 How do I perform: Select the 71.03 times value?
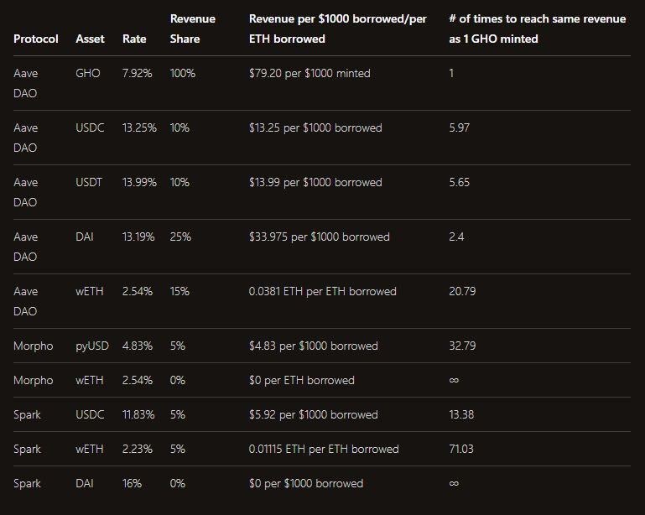coord(461,450)
